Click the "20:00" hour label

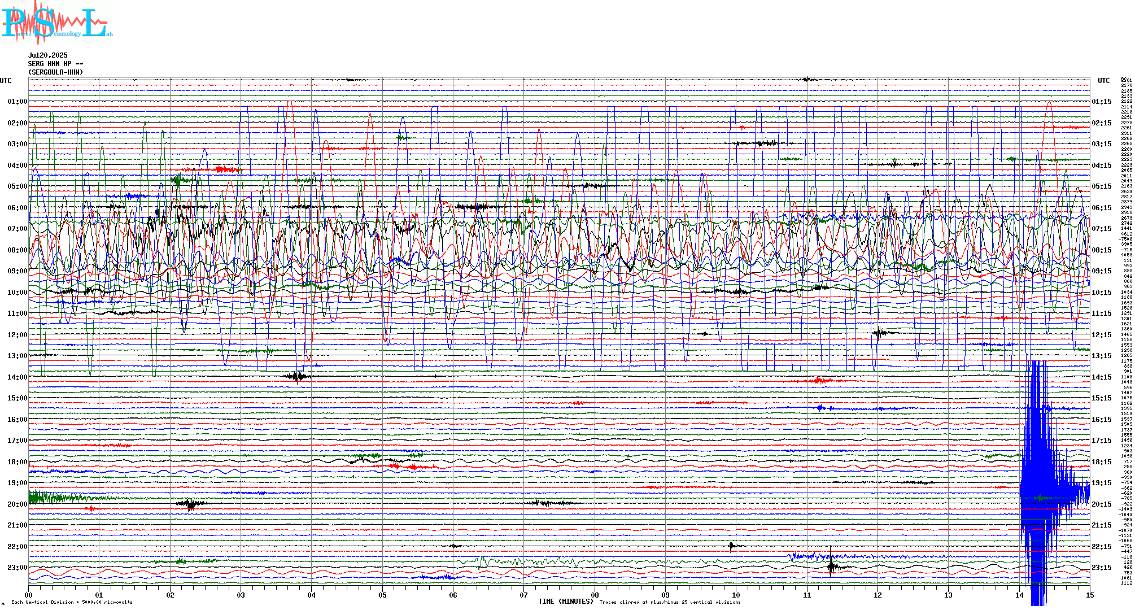(18, 504)
